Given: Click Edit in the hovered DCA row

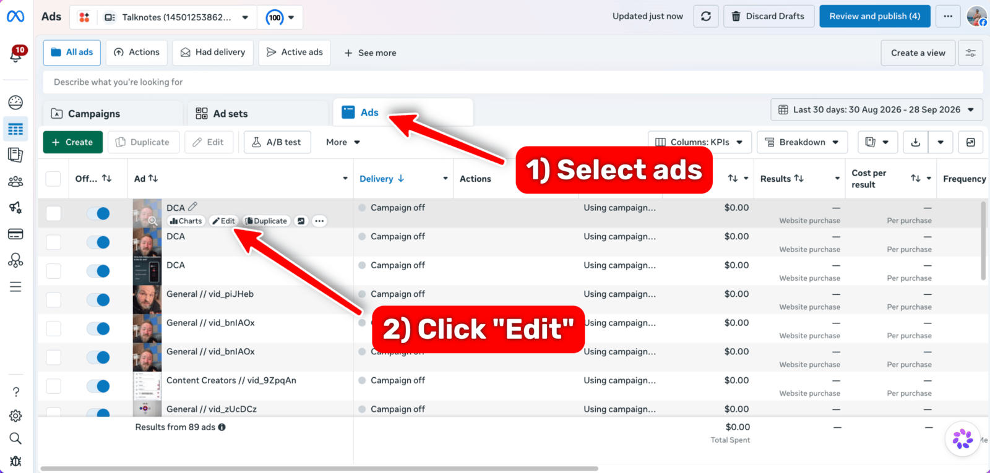Looking at the screenshot, I should 223,221.
